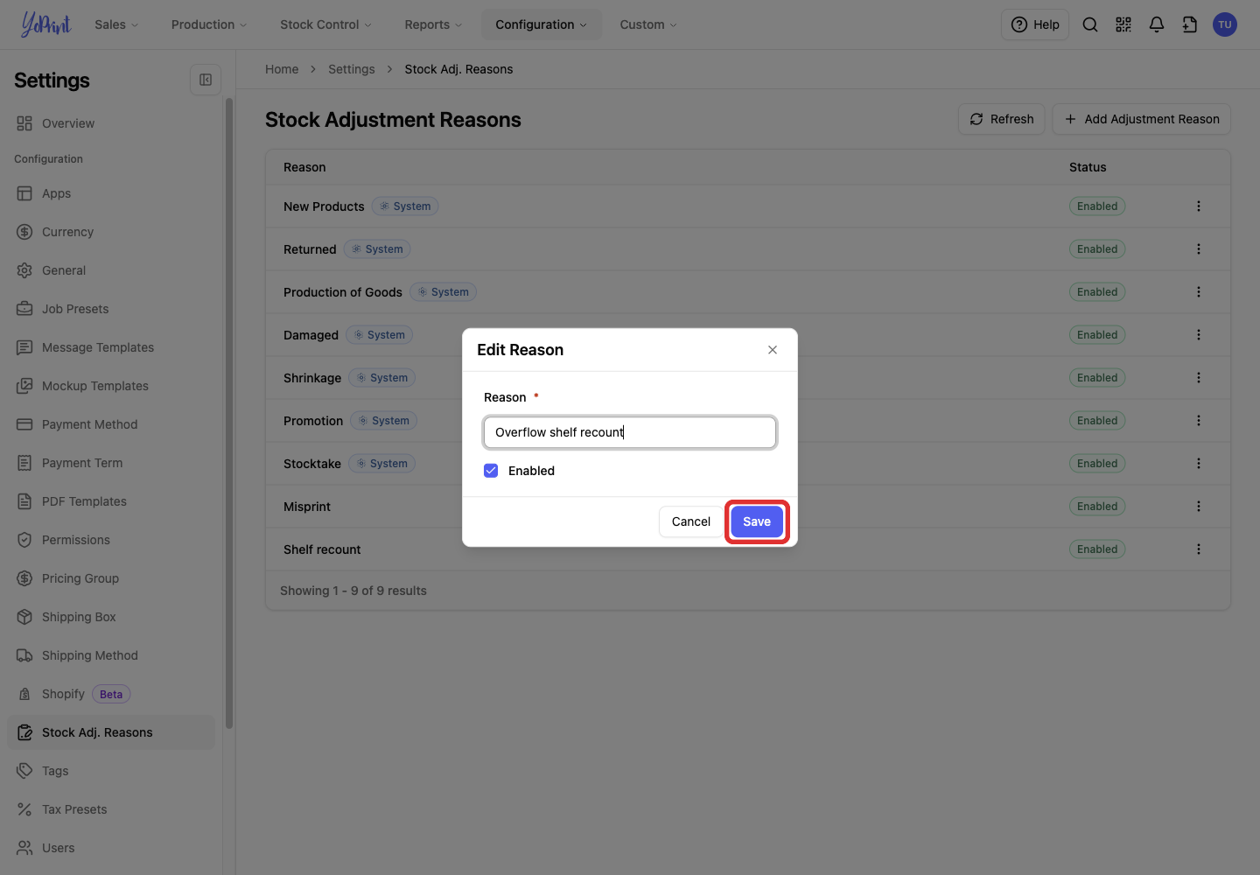This screenshot has height=875, width=1260.
Task: Open Payment Method settings
Action: (x=111, y=424)
